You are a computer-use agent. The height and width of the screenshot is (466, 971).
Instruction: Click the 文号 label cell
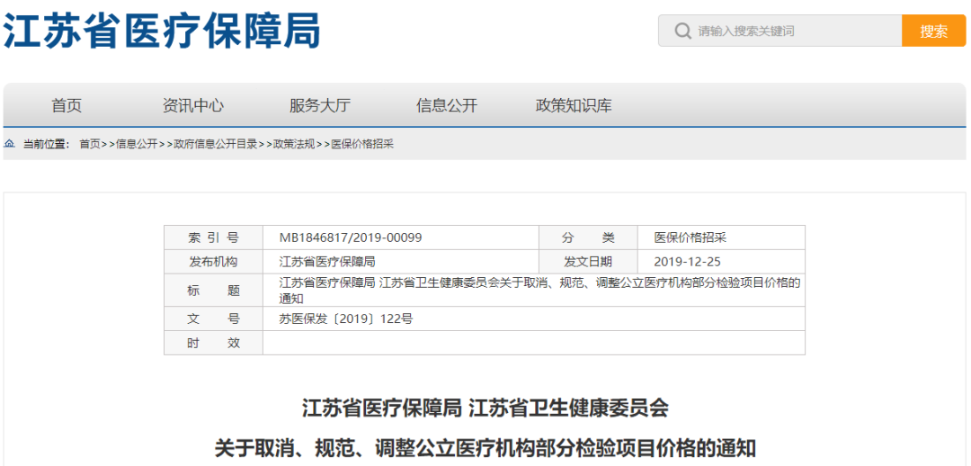pyautogui.click(x=214, y=318)
